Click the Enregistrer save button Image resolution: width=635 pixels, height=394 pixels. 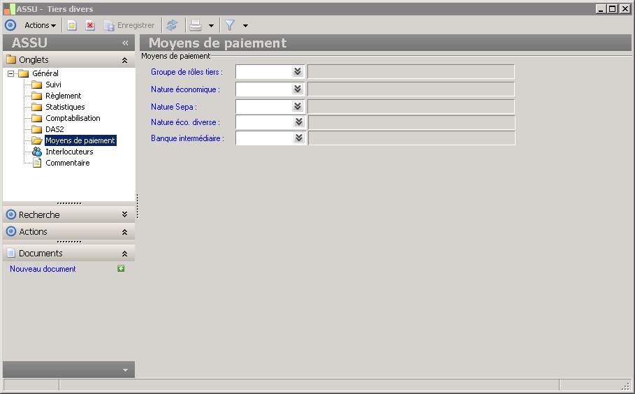(x=129, y=26)
